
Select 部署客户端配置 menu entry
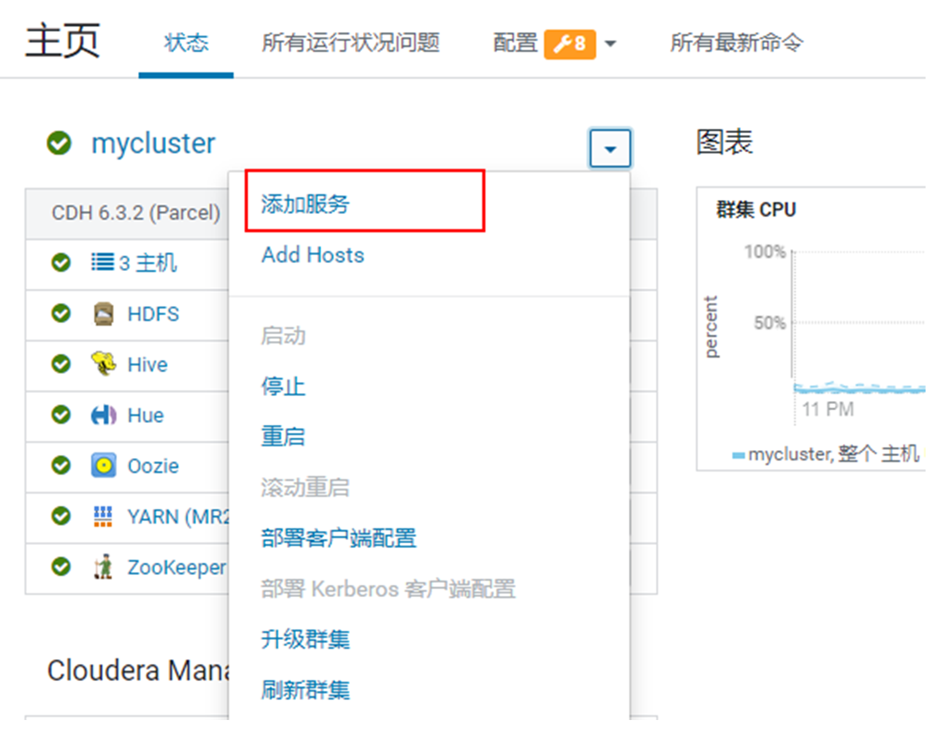[339, 538]
